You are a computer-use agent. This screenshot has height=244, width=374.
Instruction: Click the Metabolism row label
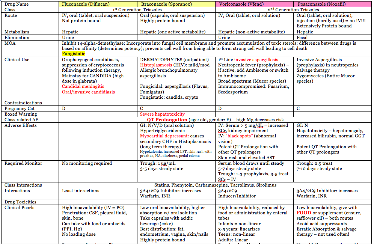(17, 32)
